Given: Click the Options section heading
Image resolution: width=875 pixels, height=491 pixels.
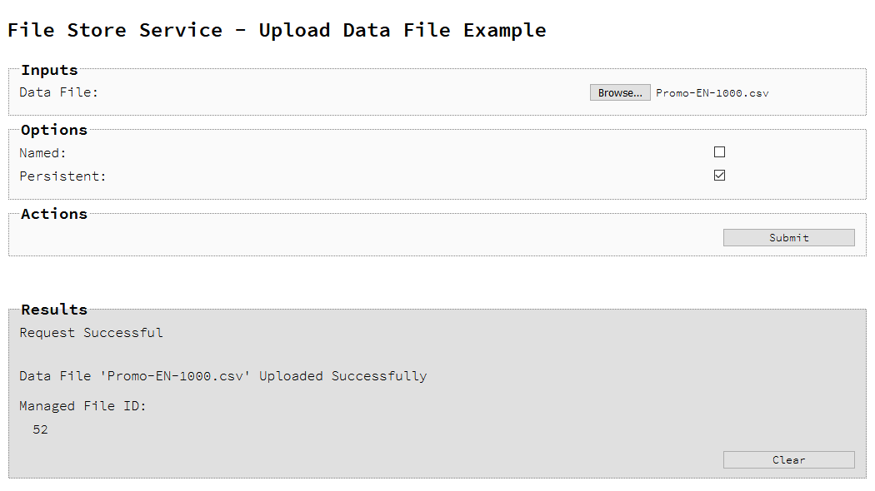Looking at the screenshot, I should (53, 130).
